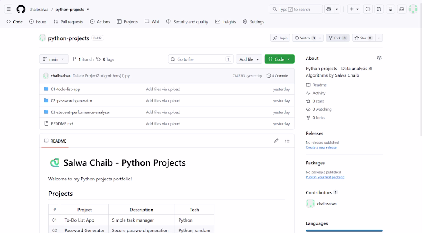422x233 pixels.
Task: Open the Copilot chat icon
Action: 329,9
